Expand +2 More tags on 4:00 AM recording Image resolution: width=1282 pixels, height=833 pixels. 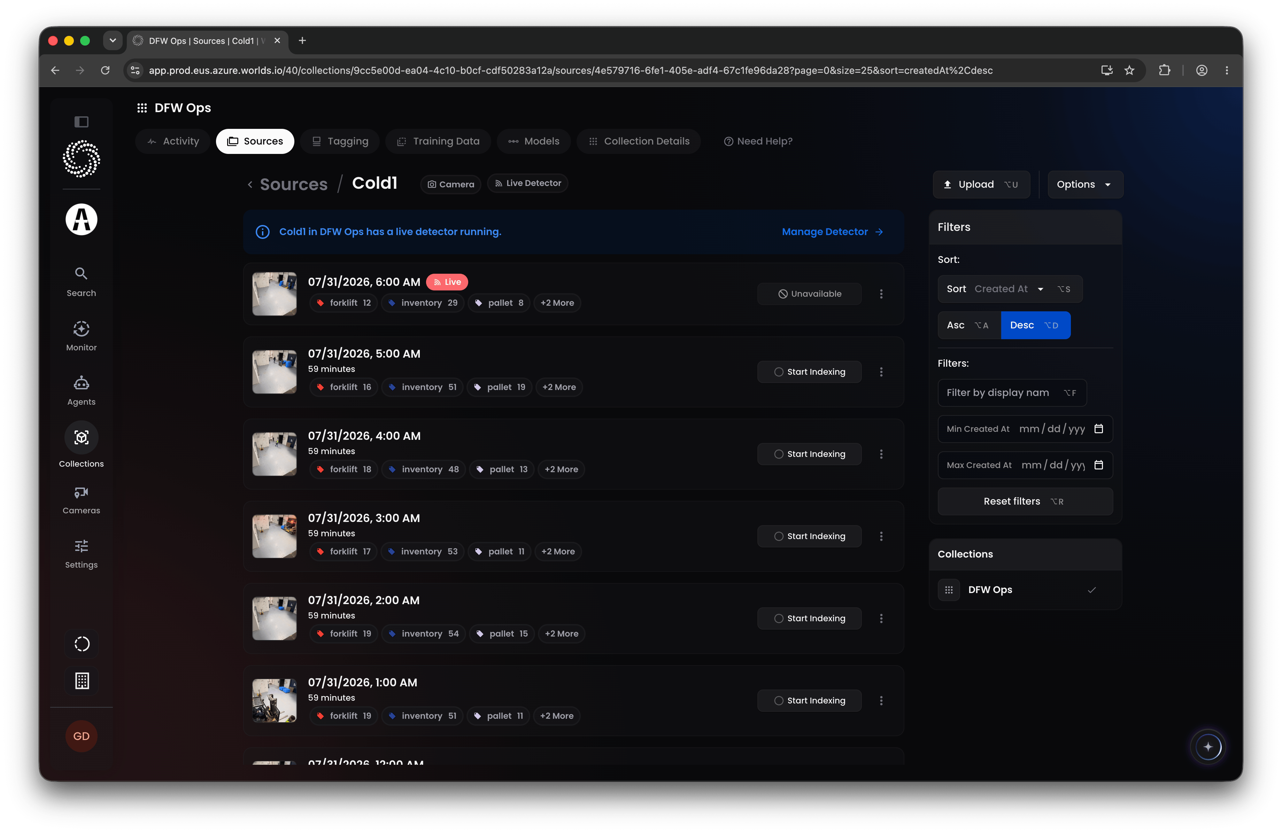click(561, 469)
